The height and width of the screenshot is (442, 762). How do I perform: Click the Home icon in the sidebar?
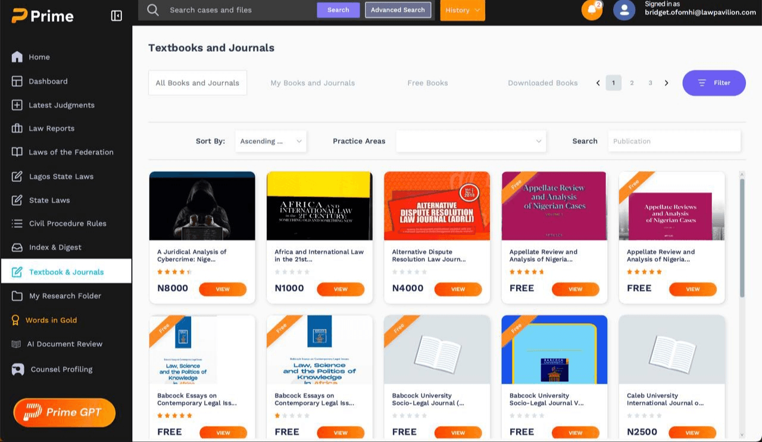pyautogui.click(x=17, y=57)
